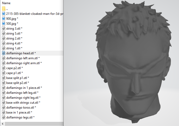Click the base split p1.stl icon

click(x=4, y=78)
